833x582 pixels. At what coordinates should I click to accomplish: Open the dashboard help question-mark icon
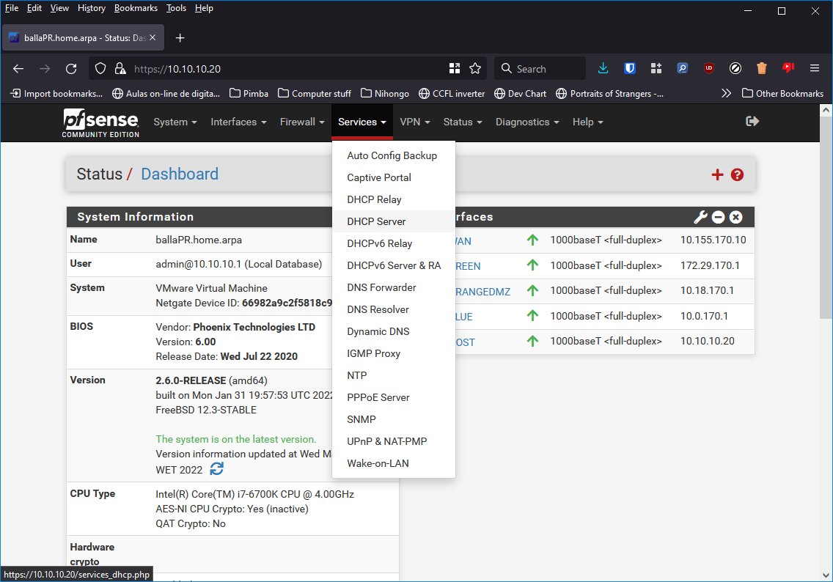coord(737,174)
